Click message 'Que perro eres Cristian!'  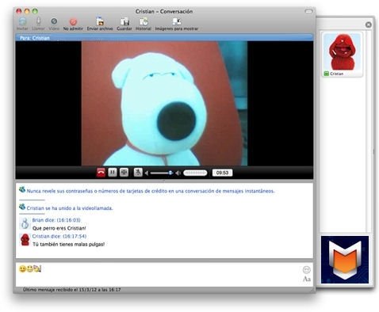pos(59,228)
